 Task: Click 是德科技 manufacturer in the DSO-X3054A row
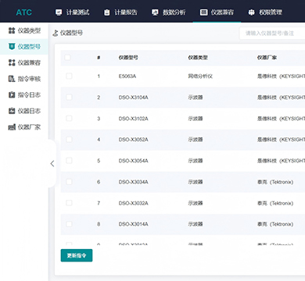281,161
